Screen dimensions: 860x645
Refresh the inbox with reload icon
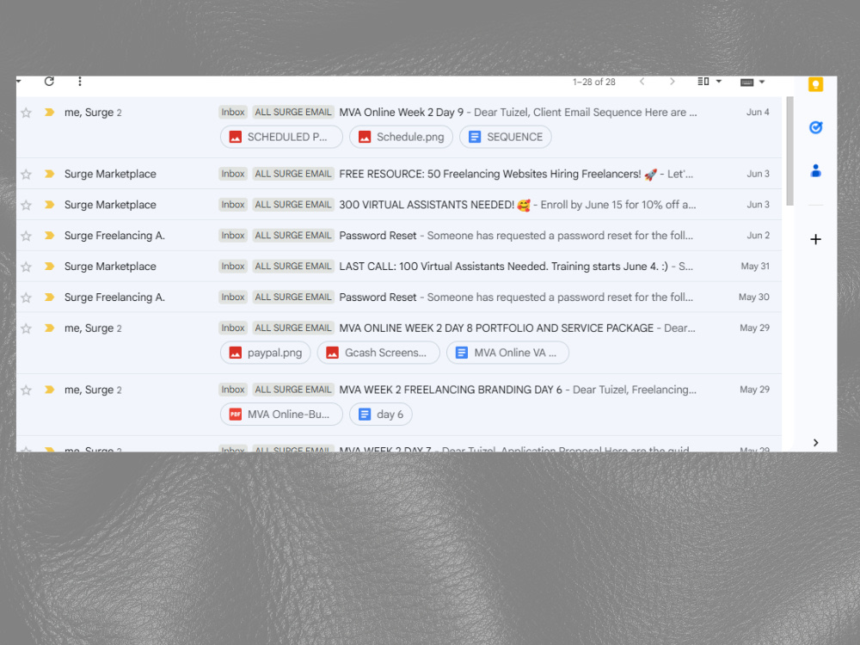tap(49, 81)
